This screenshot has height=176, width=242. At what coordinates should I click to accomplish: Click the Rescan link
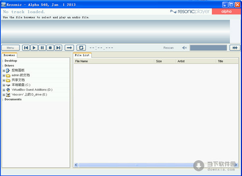pyautogui.click(x=168, y=48)
